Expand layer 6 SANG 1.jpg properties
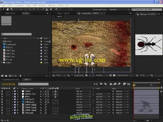Screen dimensions: 163x122 [x=12, y=105]
